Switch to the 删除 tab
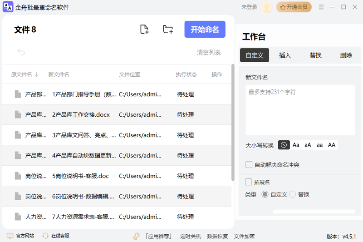Viewport: 363px width, 242px height. pyautogui.click(x=346, y=55)
